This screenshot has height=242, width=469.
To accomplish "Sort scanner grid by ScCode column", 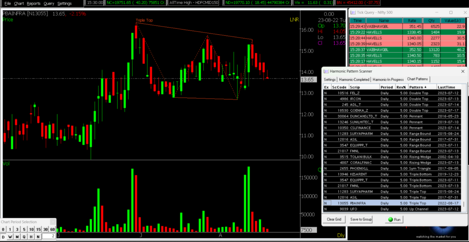I will pos(339,87).
